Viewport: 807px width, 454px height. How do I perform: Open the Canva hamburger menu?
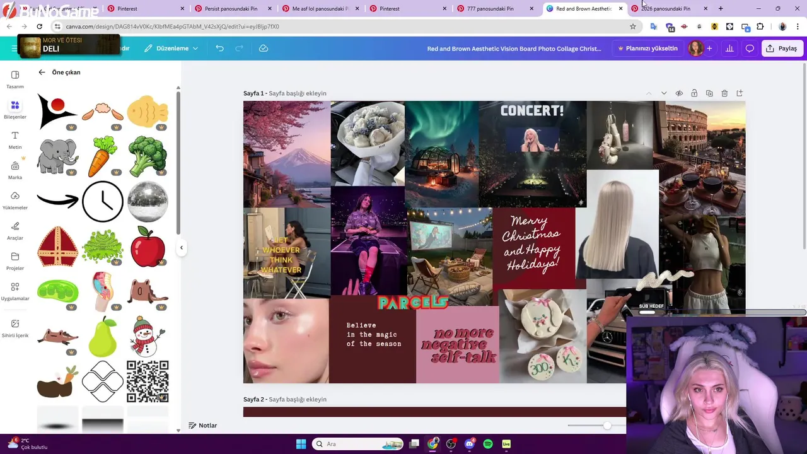pos(14,49)
